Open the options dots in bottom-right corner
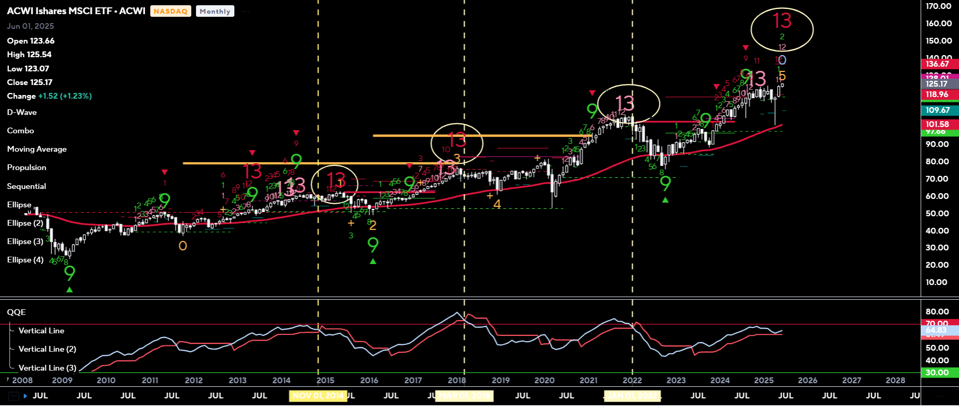 point(940,396)
